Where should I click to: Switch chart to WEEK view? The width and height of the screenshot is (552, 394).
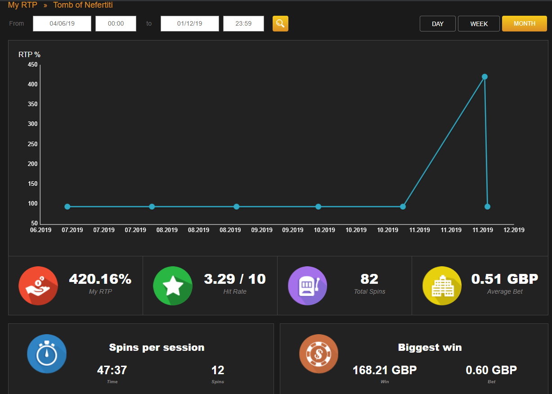pyautogui.click(x=479, y=24)
